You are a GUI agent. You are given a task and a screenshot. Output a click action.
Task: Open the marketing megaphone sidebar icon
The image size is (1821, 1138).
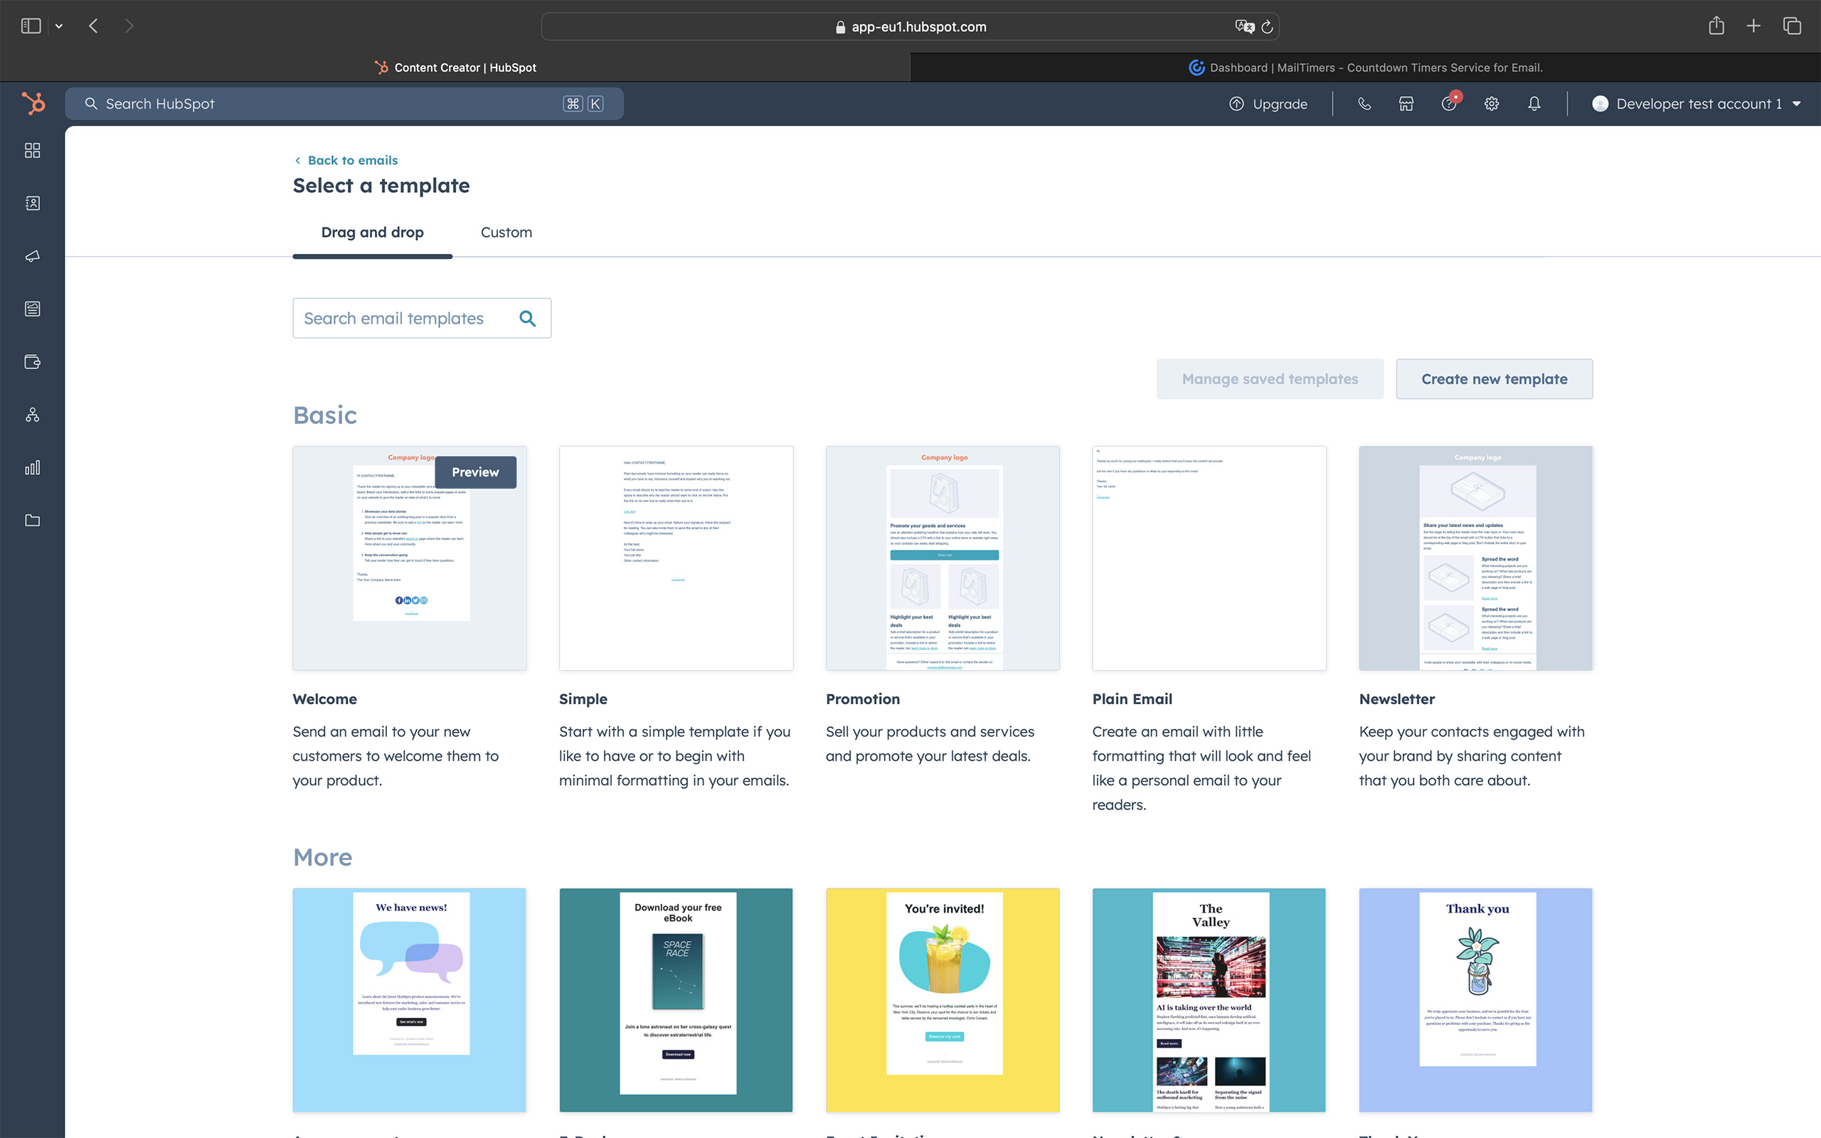tap(32, 256)
